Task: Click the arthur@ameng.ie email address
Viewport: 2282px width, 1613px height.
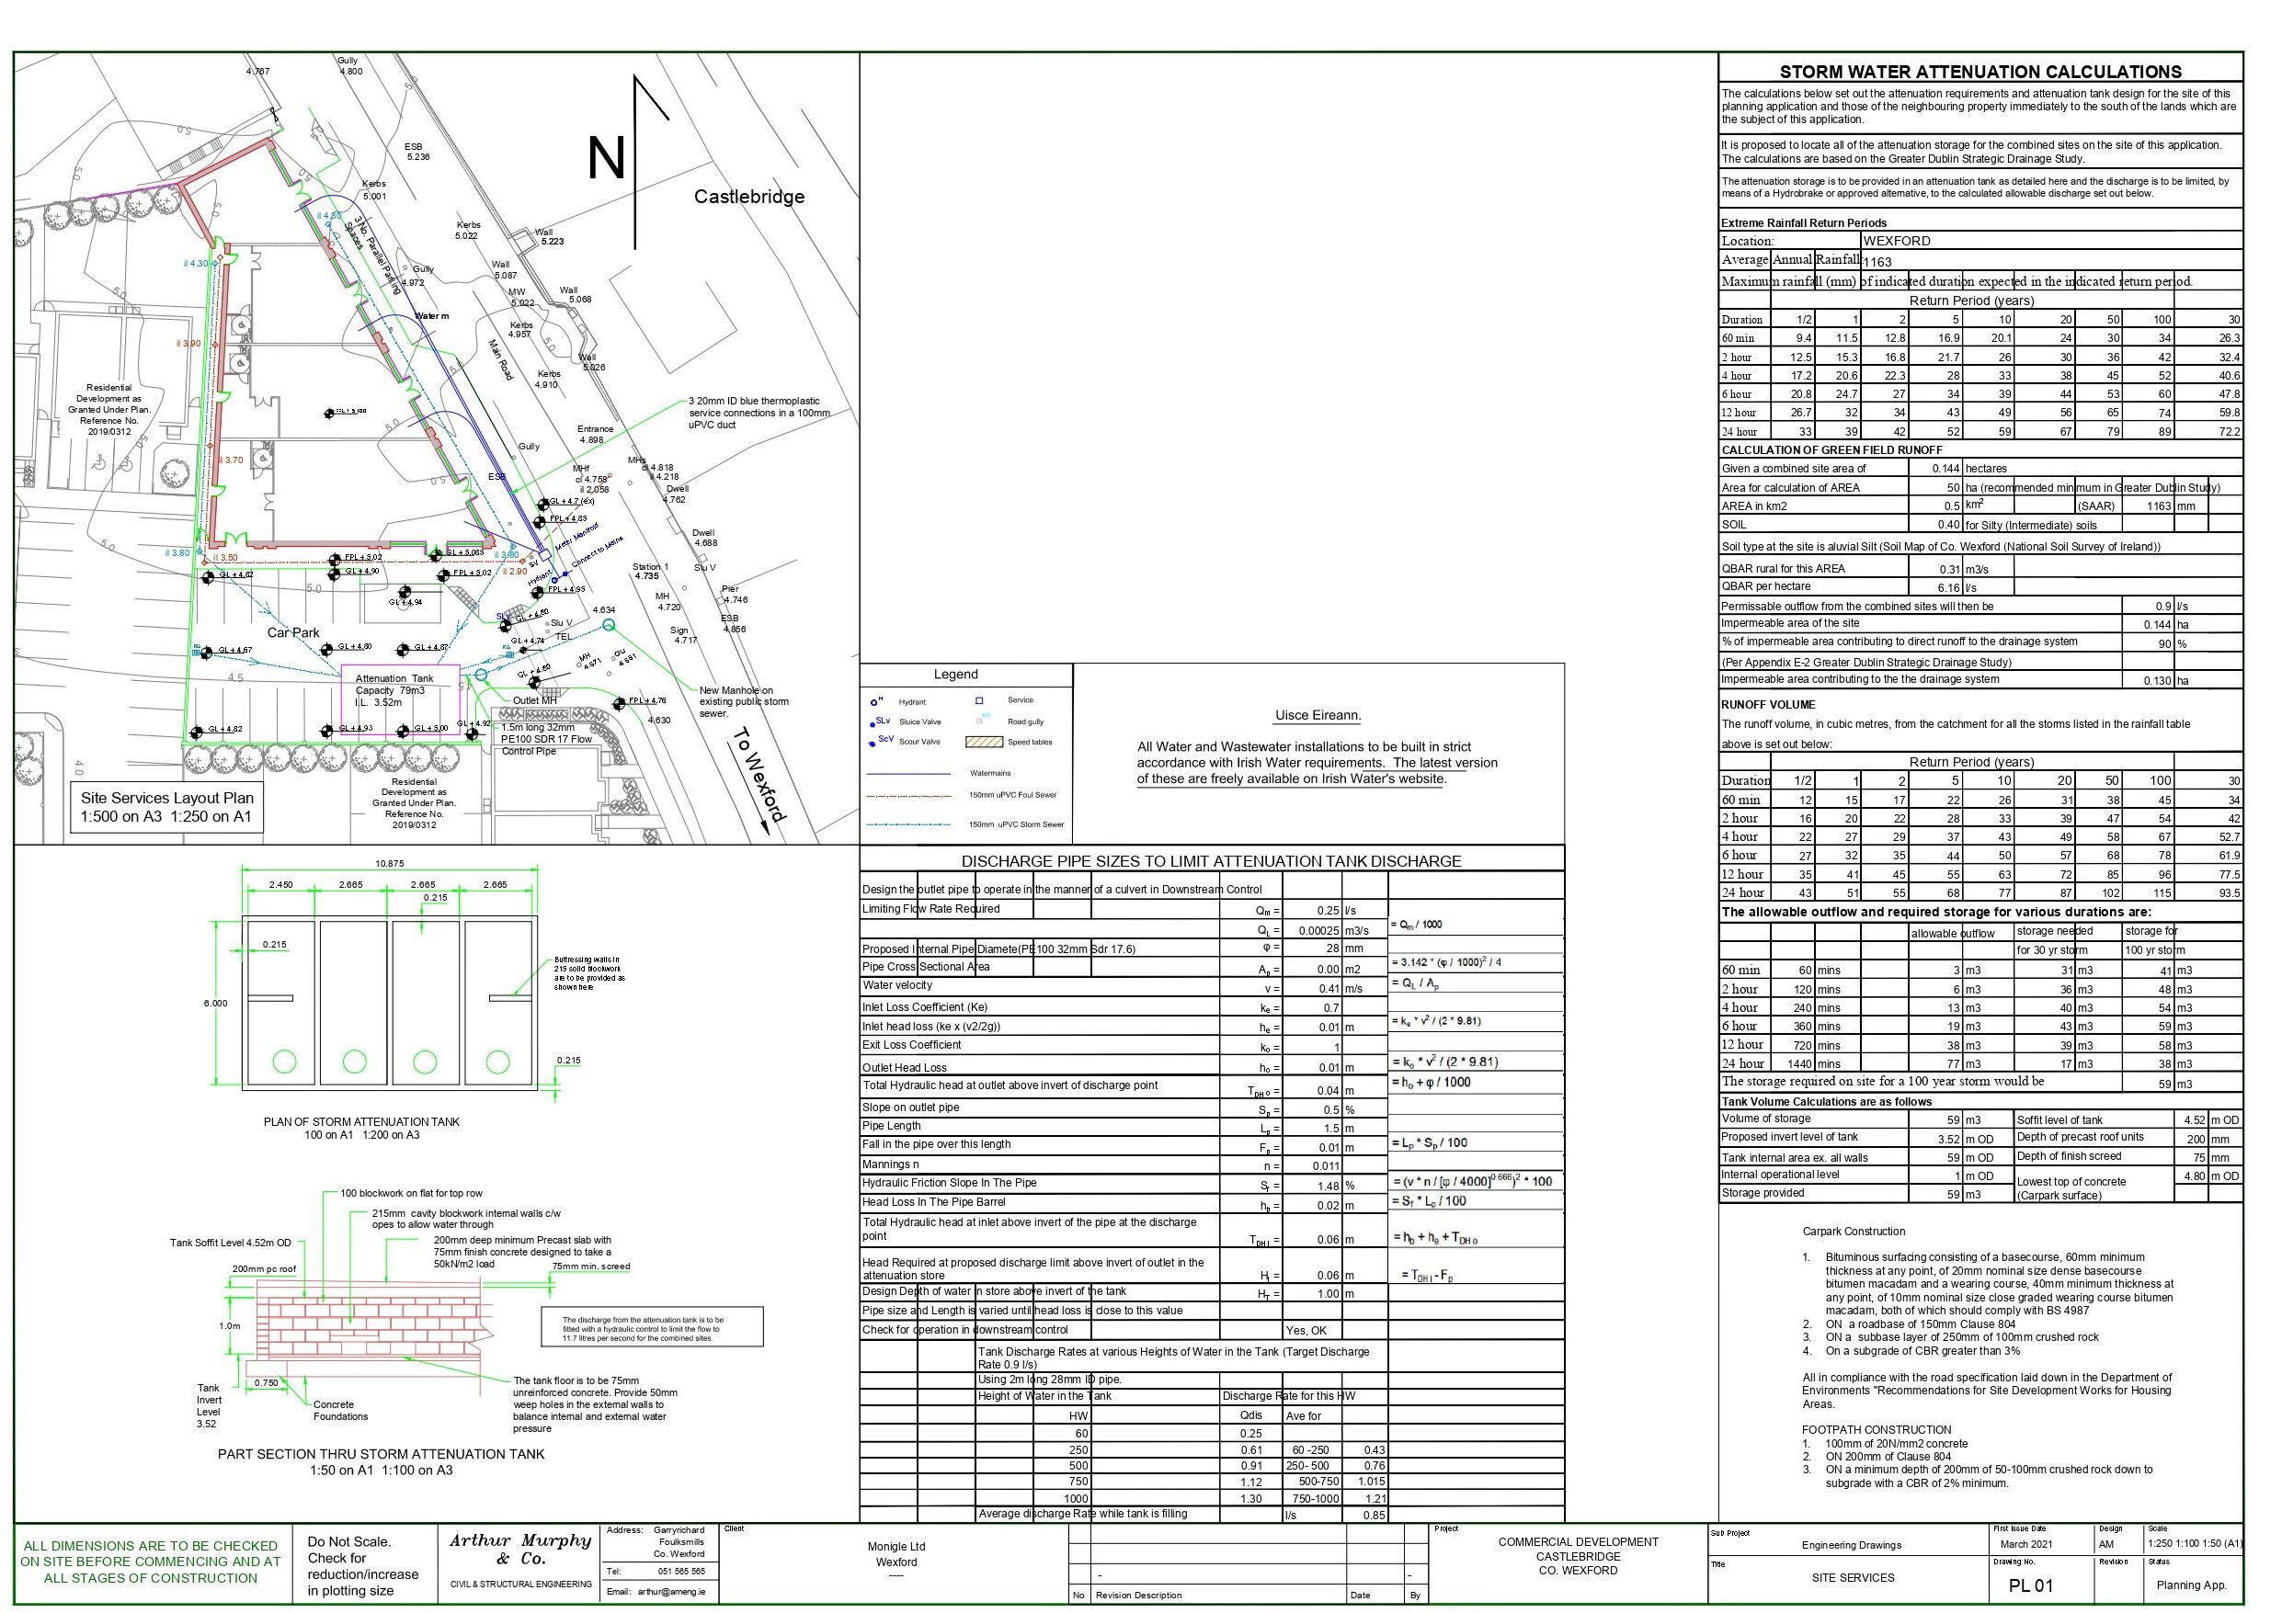Action: click(x=671, y=1591)
